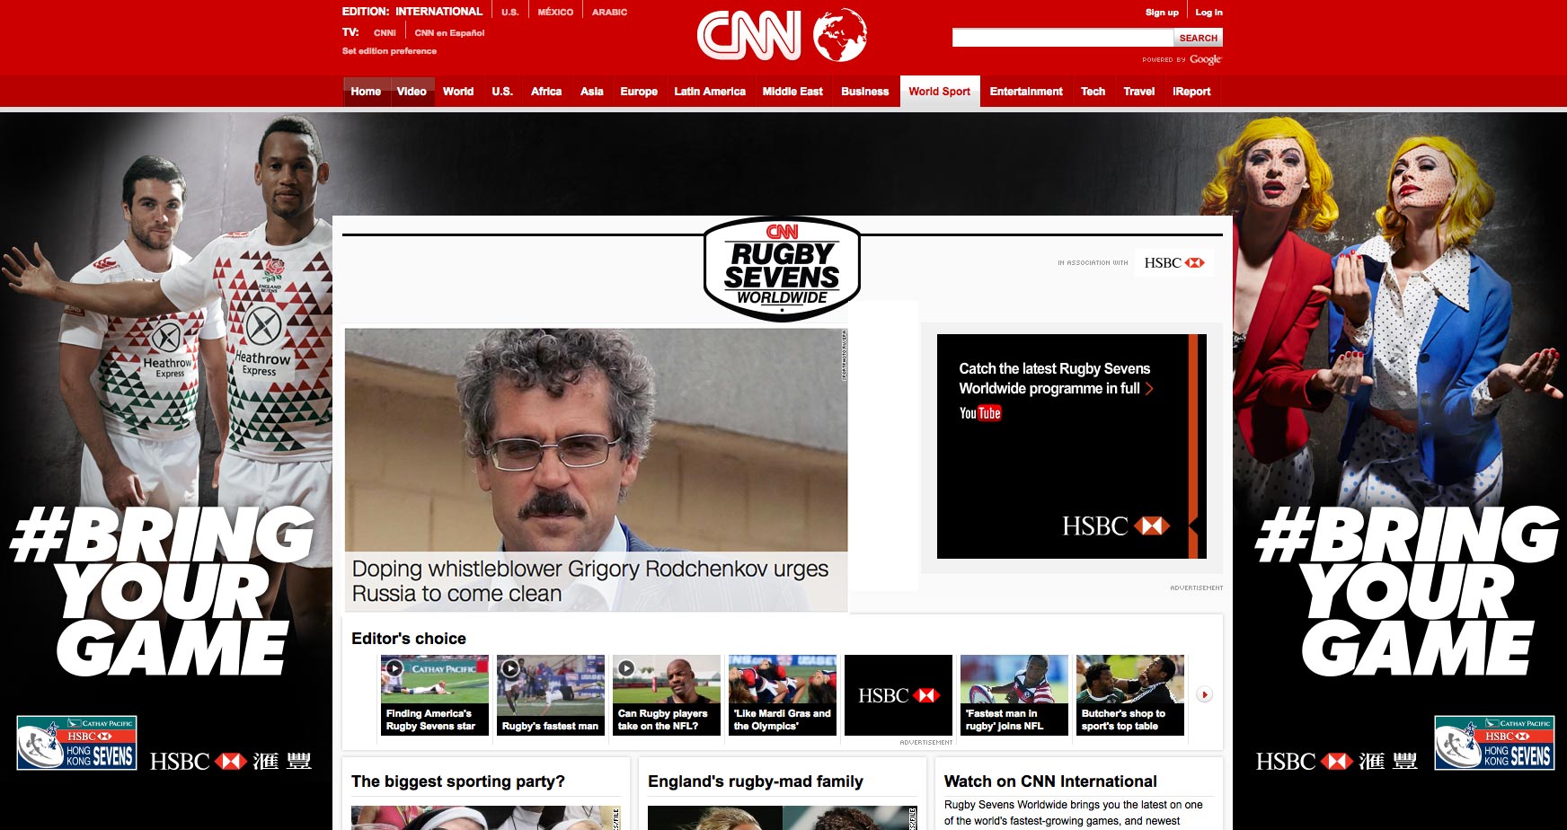Screen dimensions: 1567x830
Task: Open 'Fastest man in rugby joins NFL' thumbnail
Action: pos(1014,695)
